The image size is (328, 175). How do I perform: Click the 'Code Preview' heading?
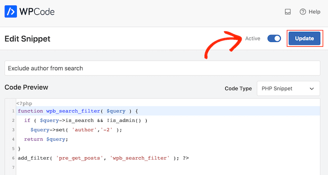pos(27,87)
